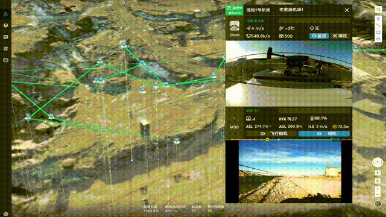Click the map compass control
The image size is (386, 217).
(x=378, y=162)
